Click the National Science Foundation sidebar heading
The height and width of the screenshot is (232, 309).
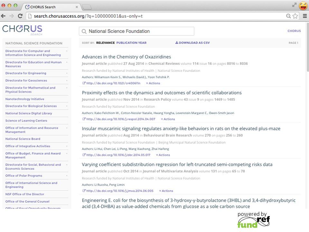(x=34, y=43)
